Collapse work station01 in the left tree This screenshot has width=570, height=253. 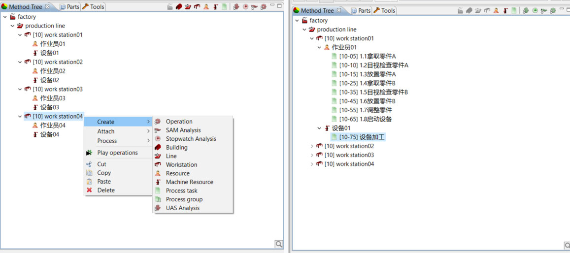pos(20,35)
